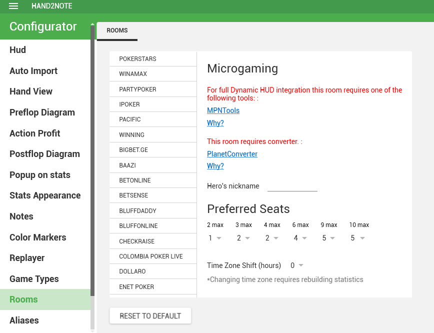The image size is (434, 333).
Task: Select BETSENSE room
Action: coord(153,195)
